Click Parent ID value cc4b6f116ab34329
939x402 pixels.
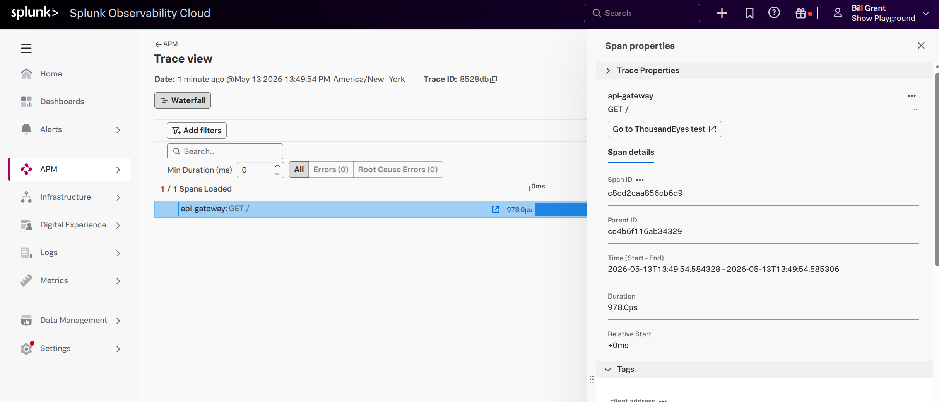pos(645,231)
